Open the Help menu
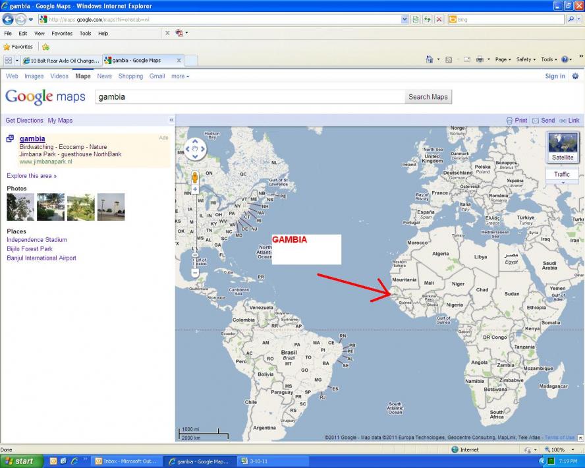Image resolution: width=585 pixels, height=468 pixels. click(103, 33)
